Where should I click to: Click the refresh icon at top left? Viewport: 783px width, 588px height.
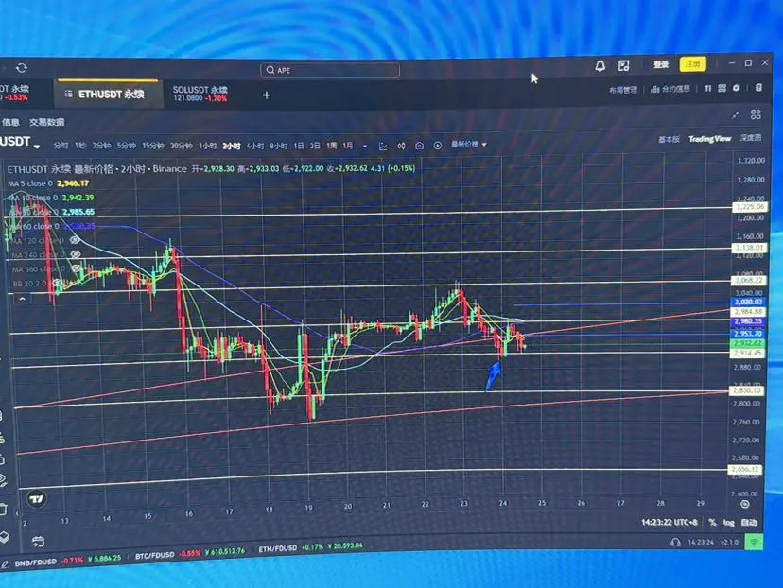(x=22, y=67)
